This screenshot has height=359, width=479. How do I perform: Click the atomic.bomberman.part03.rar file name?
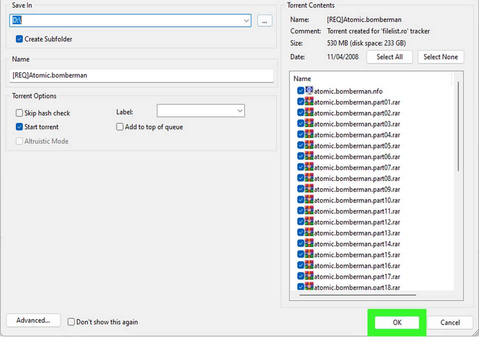coord(357,124)
